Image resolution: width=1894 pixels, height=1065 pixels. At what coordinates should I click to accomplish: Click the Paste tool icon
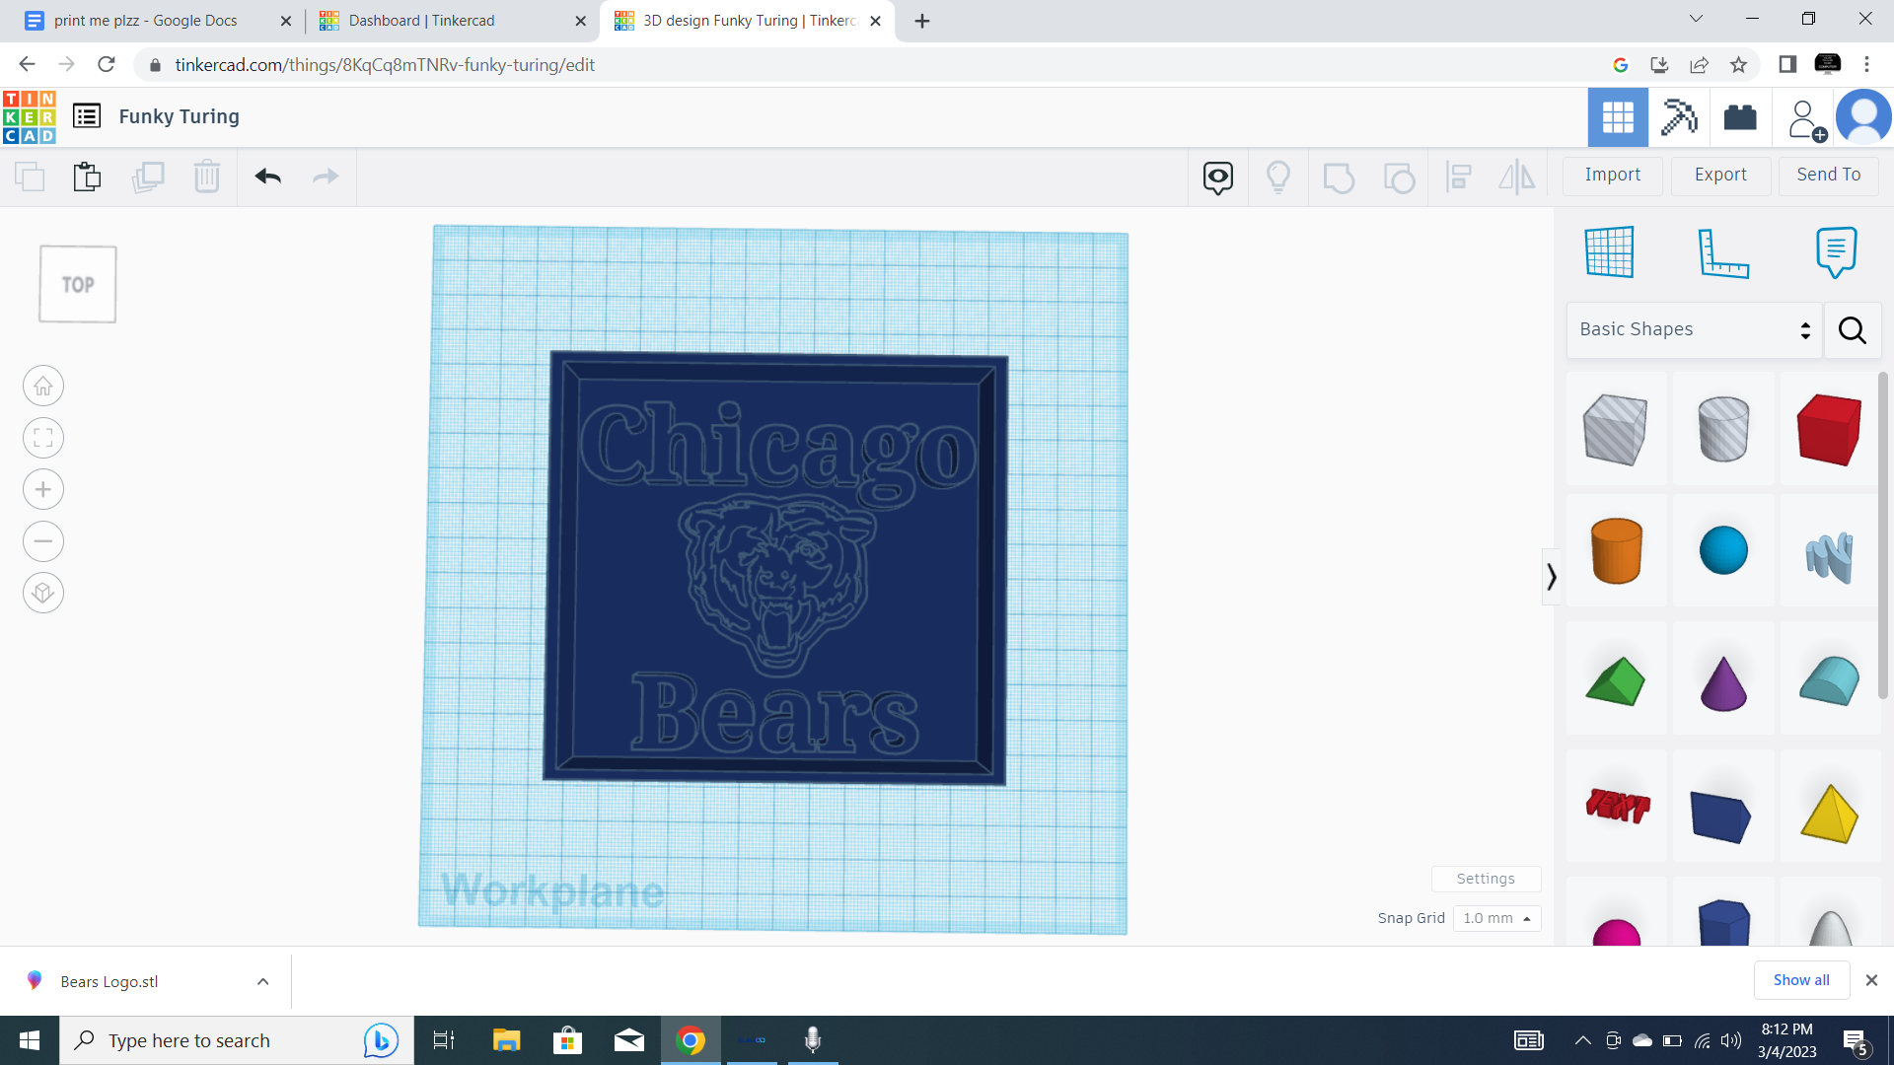[87, 177]
